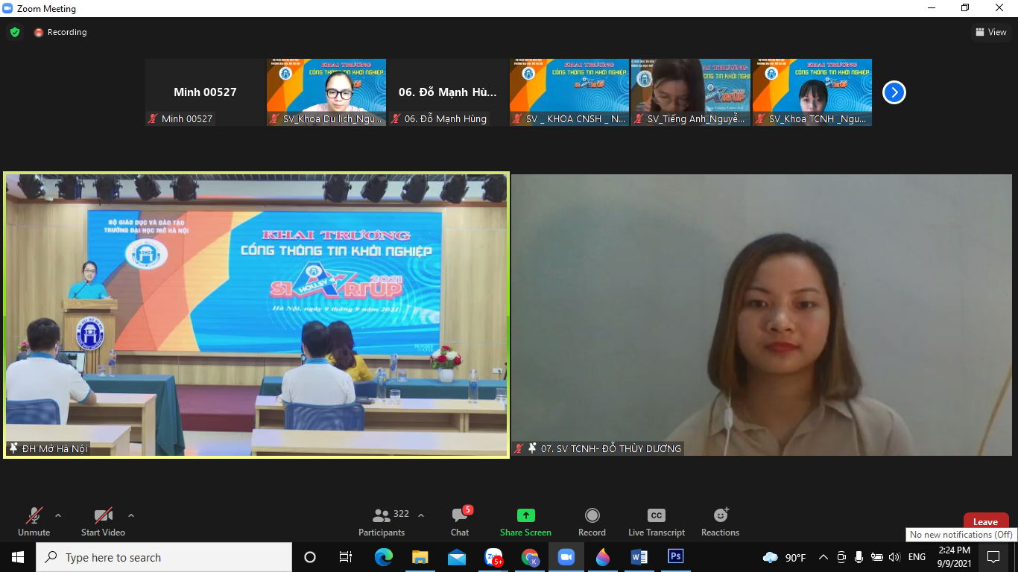Click Type here to search box

[x=164, y=557]
